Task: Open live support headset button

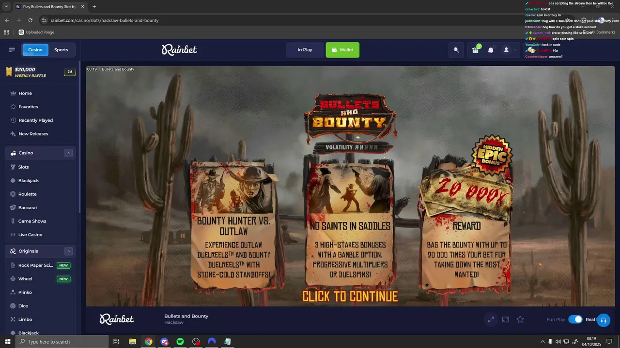Action: [x=603, y=320]
